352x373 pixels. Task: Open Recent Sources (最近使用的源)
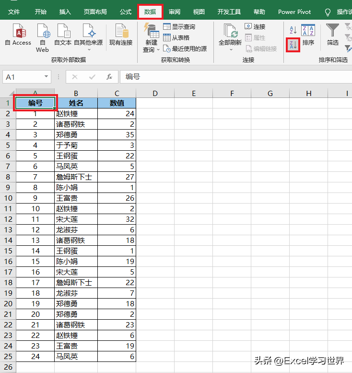pyautogui.click(x=185, y=49)
